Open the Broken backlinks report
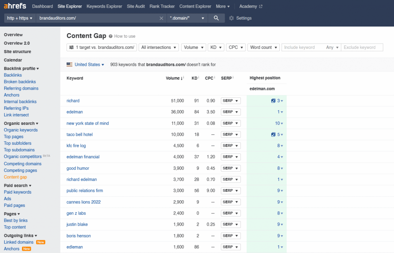394x253 pixels. pyautogui.click(x=20, y=82)
